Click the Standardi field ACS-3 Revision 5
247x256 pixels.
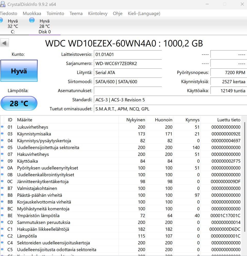point(170,100)
